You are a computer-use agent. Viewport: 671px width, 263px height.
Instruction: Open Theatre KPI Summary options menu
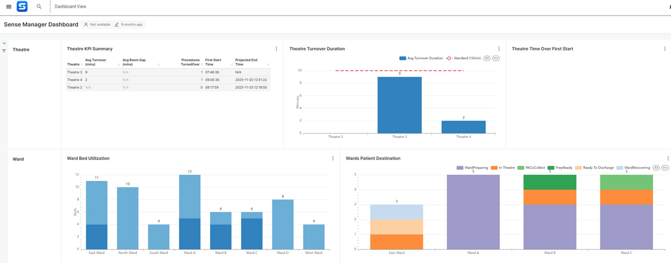[x=276, y=49]
